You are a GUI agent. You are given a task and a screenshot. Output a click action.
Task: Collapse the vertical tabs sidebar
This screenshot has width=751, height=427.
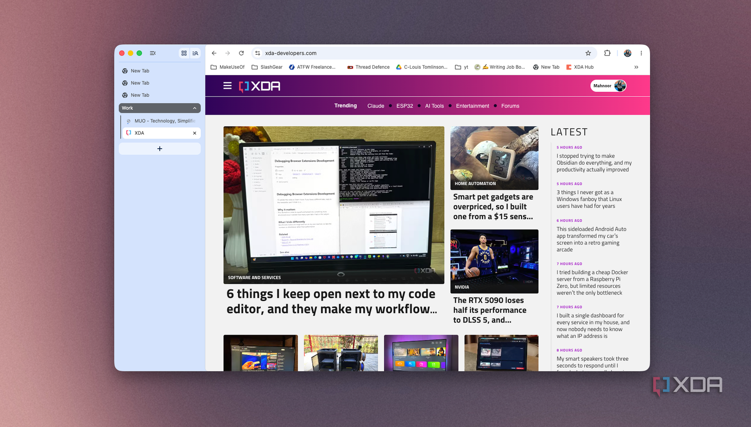[153, 53]
